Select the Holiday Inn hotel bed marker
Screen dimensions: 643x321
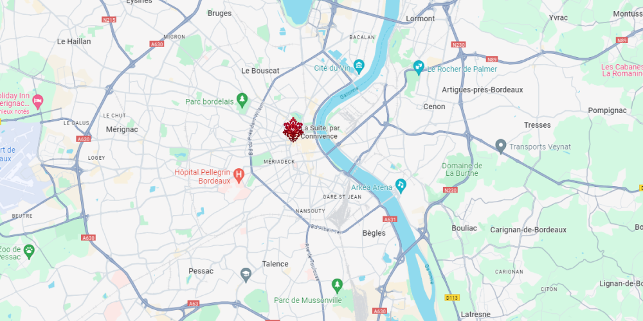pyautogui.click(x=38, y=101)
